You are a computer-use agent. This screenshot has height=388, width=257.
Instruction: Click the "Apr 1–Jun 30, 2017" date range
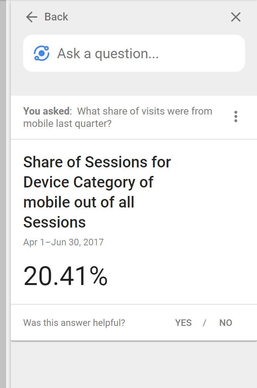tap(63, 242)
